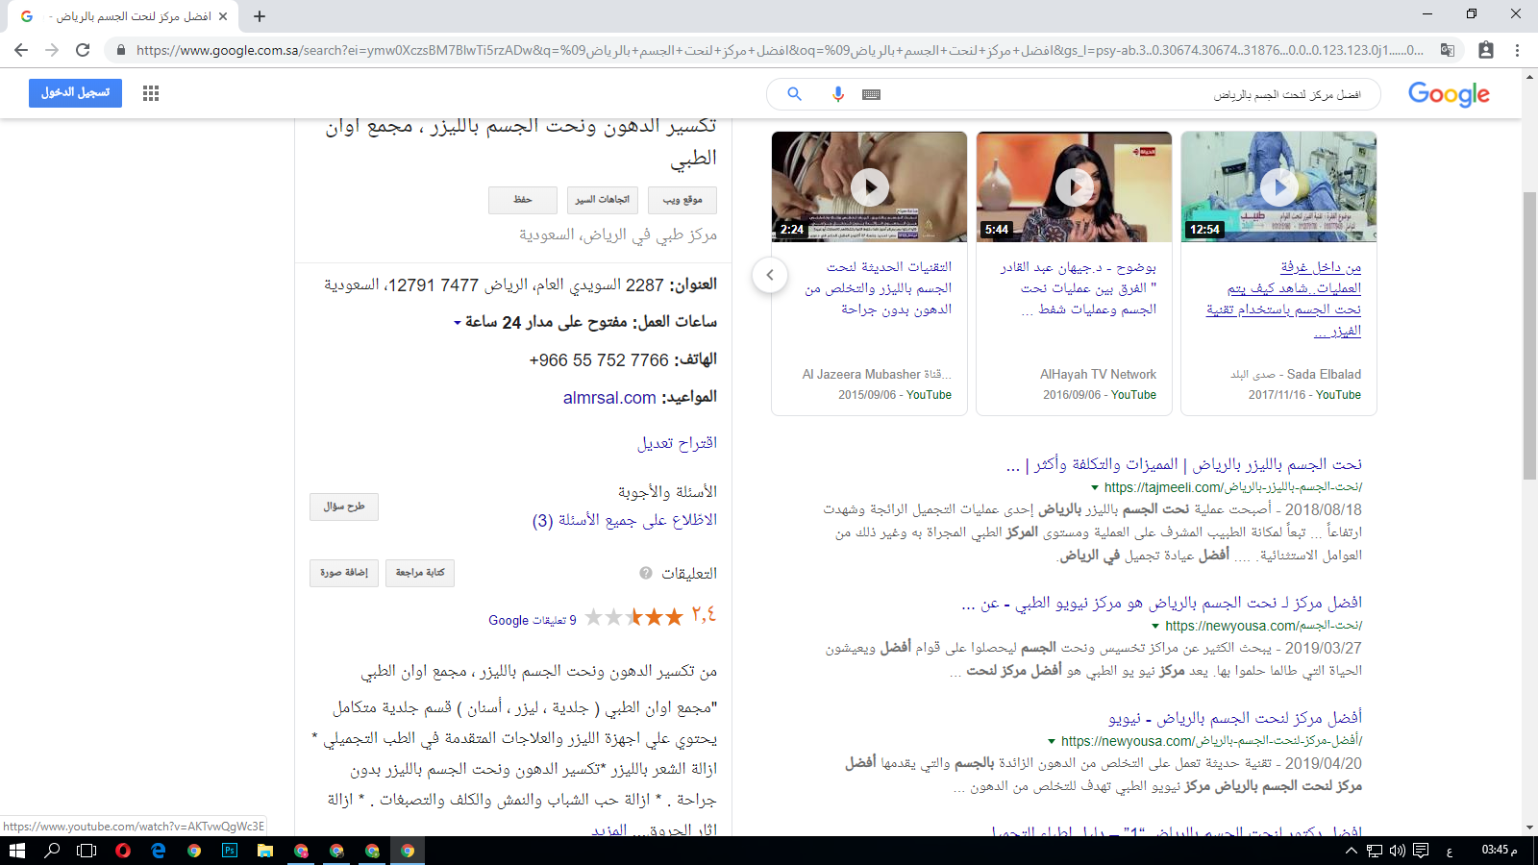Open result titled أفضل مركز لنحت الجسم بالرياض - نيويو
The width and height of the screenshot is (1538, 865).
1235,718
